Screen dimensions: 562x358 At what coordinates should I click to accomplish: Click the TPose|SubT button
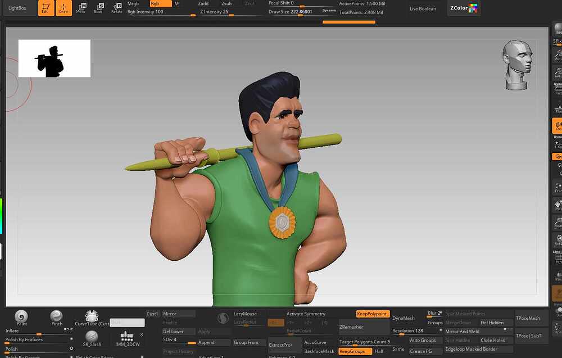pyautogui.click(x=532, y=336)
